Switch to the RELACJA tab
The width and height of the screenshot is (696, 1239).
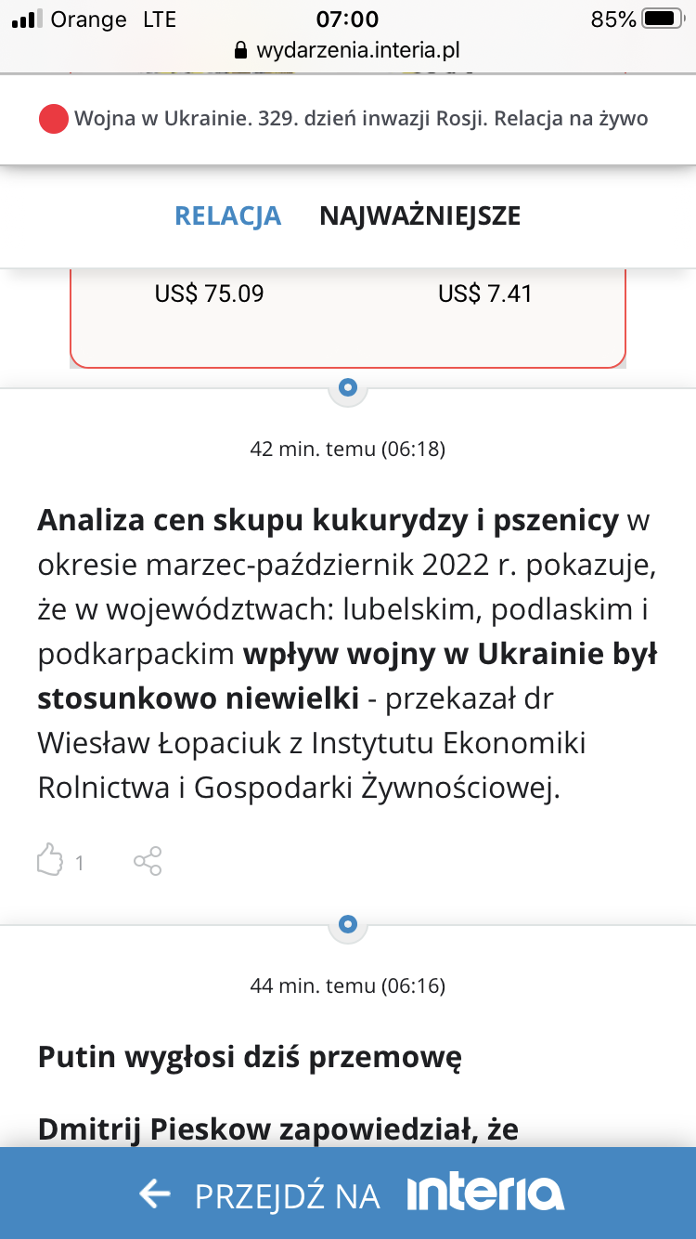click(228, 215)
